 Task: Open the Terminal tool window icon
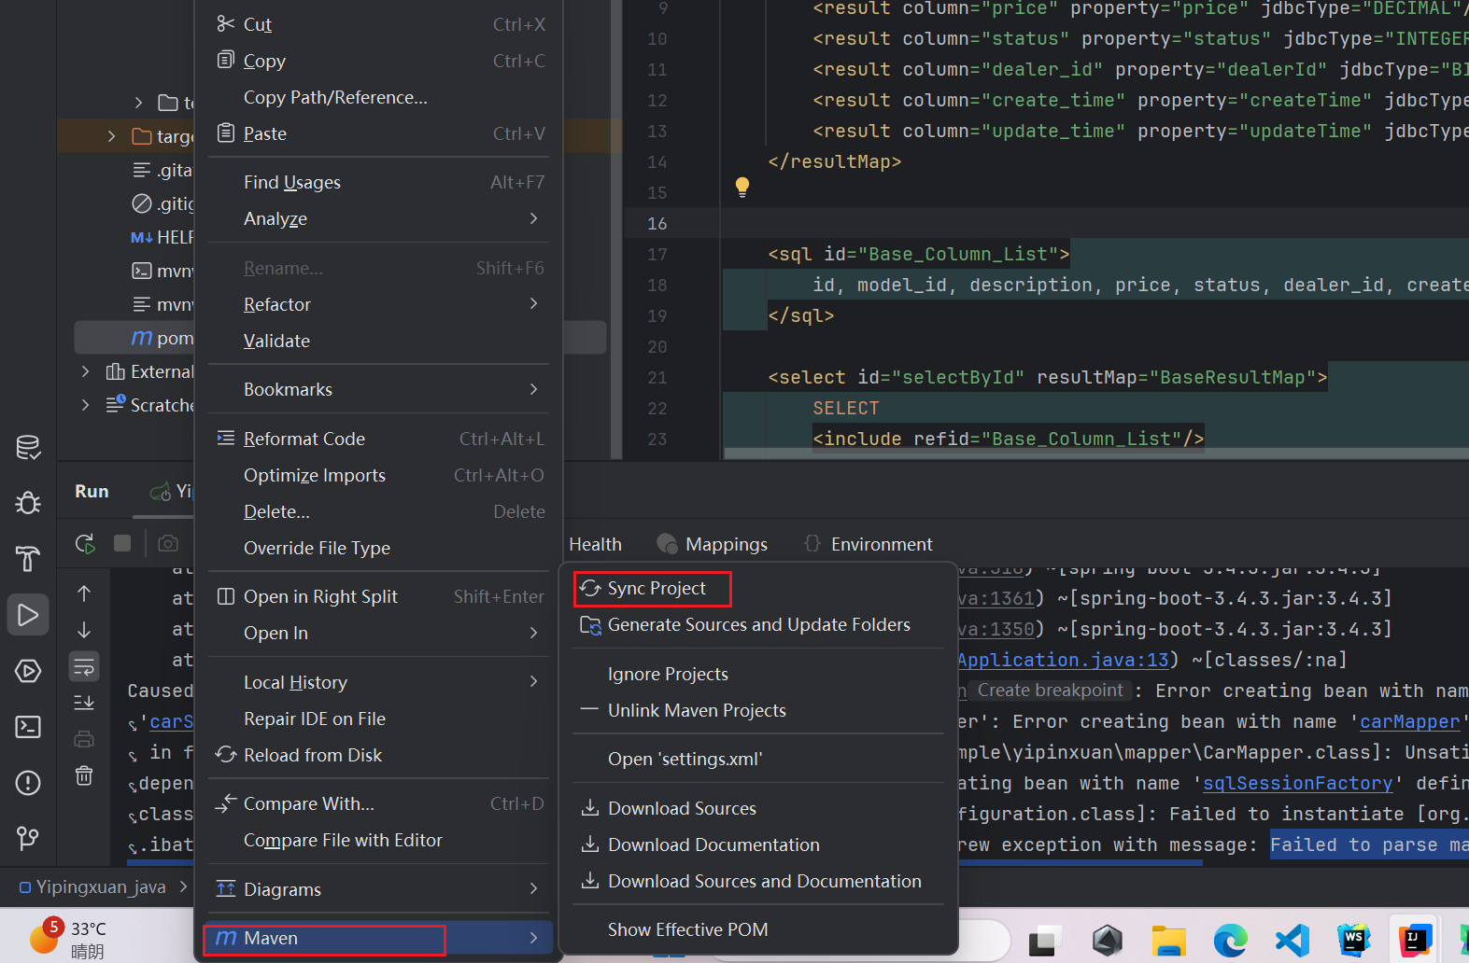point(28,727)
